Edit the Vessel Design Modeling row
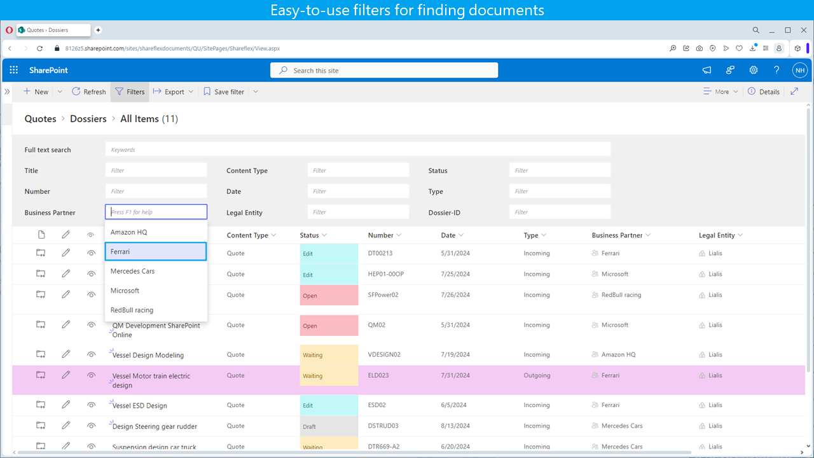The width and height of the screenshot is (814, 458). [x=66, y=354]
